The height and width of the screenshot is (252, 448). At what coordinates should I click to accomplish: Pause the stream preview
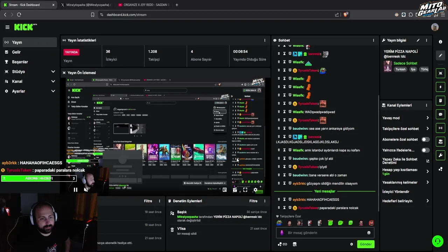pos(75,190)
